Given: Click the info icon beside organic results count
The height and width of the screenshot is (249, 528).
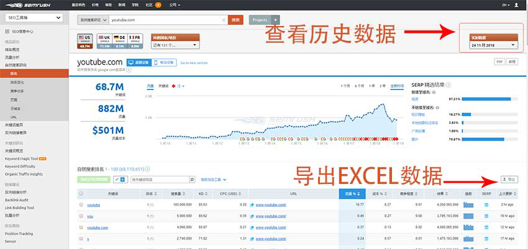Looking at the screenshot, I should (147, 169).
